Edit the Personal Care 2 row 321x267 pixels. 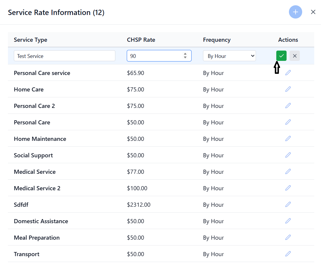[288, 106]
